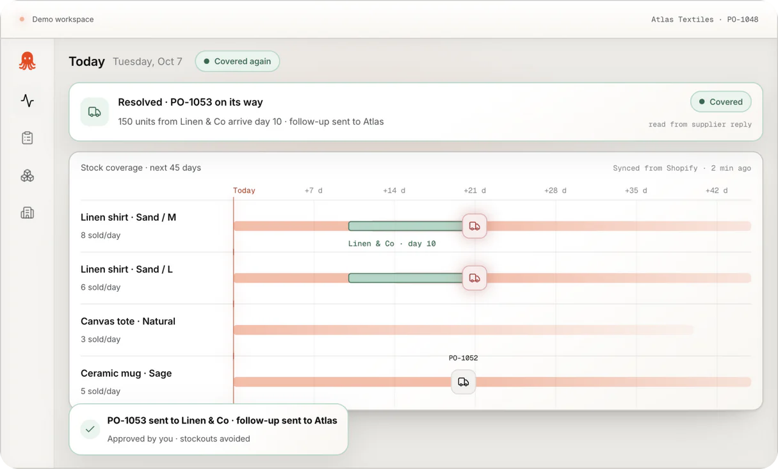778x469 pixels.
Task: Click PO-1053 sent to Linen & Co toast title
Action: click(x=222, y=420)
